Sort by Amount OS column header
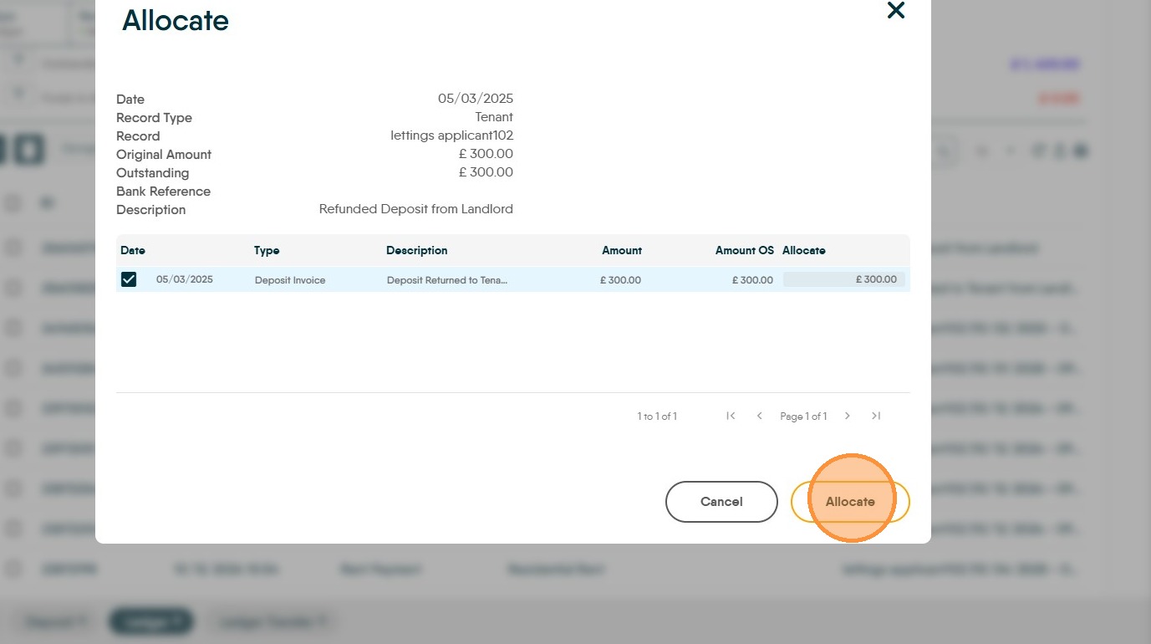The image size is (1151, 644). (x=745, y=250)
